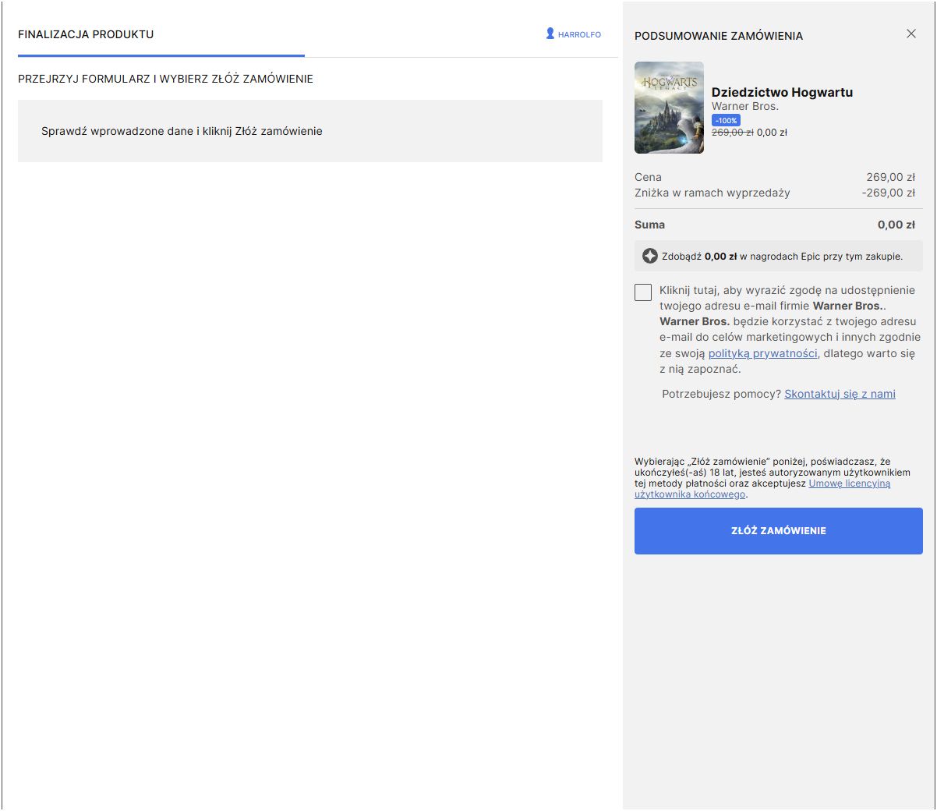Click the user profile icon beside HARROLFO
This screenshot has width=937, height=811.
click(550, 34)
